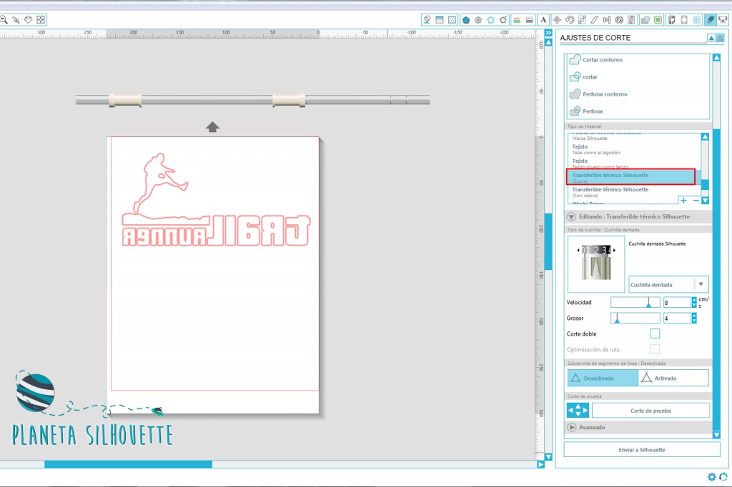Choose 'Tejido Telas como el algodón' material
The width and height of the screenshot is (732, 487).
tap(634, 149)
